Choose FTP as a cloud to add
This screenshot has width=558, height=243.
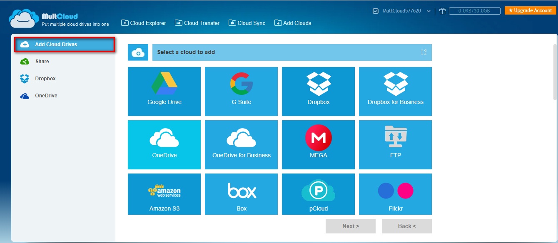pos(395,144)
